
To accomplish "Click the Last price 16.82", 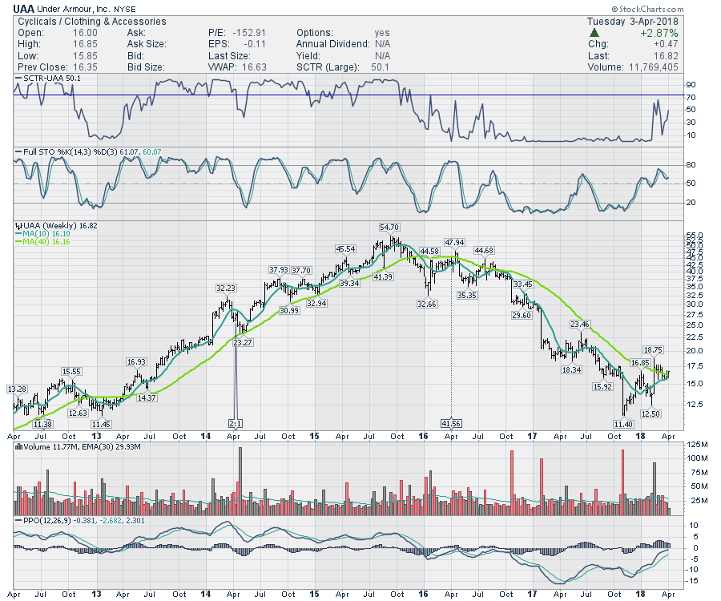I will tap(666, 56).
